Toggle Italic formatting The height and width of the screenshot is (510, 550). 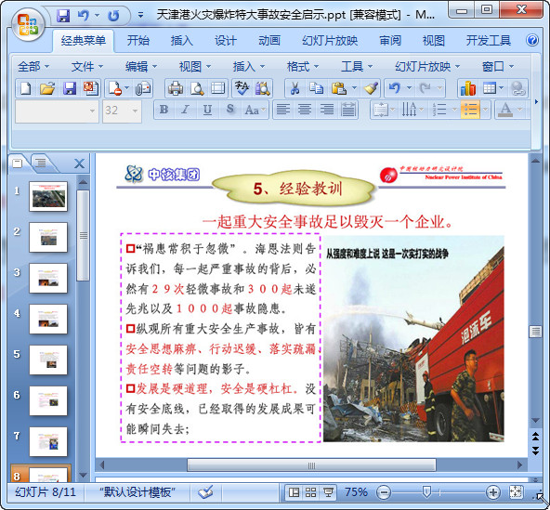pos(186,110)
